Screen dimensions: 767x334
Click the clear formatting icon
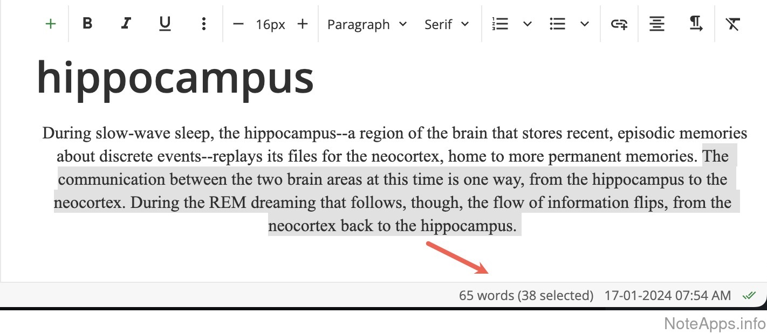(x=732, y=24)
